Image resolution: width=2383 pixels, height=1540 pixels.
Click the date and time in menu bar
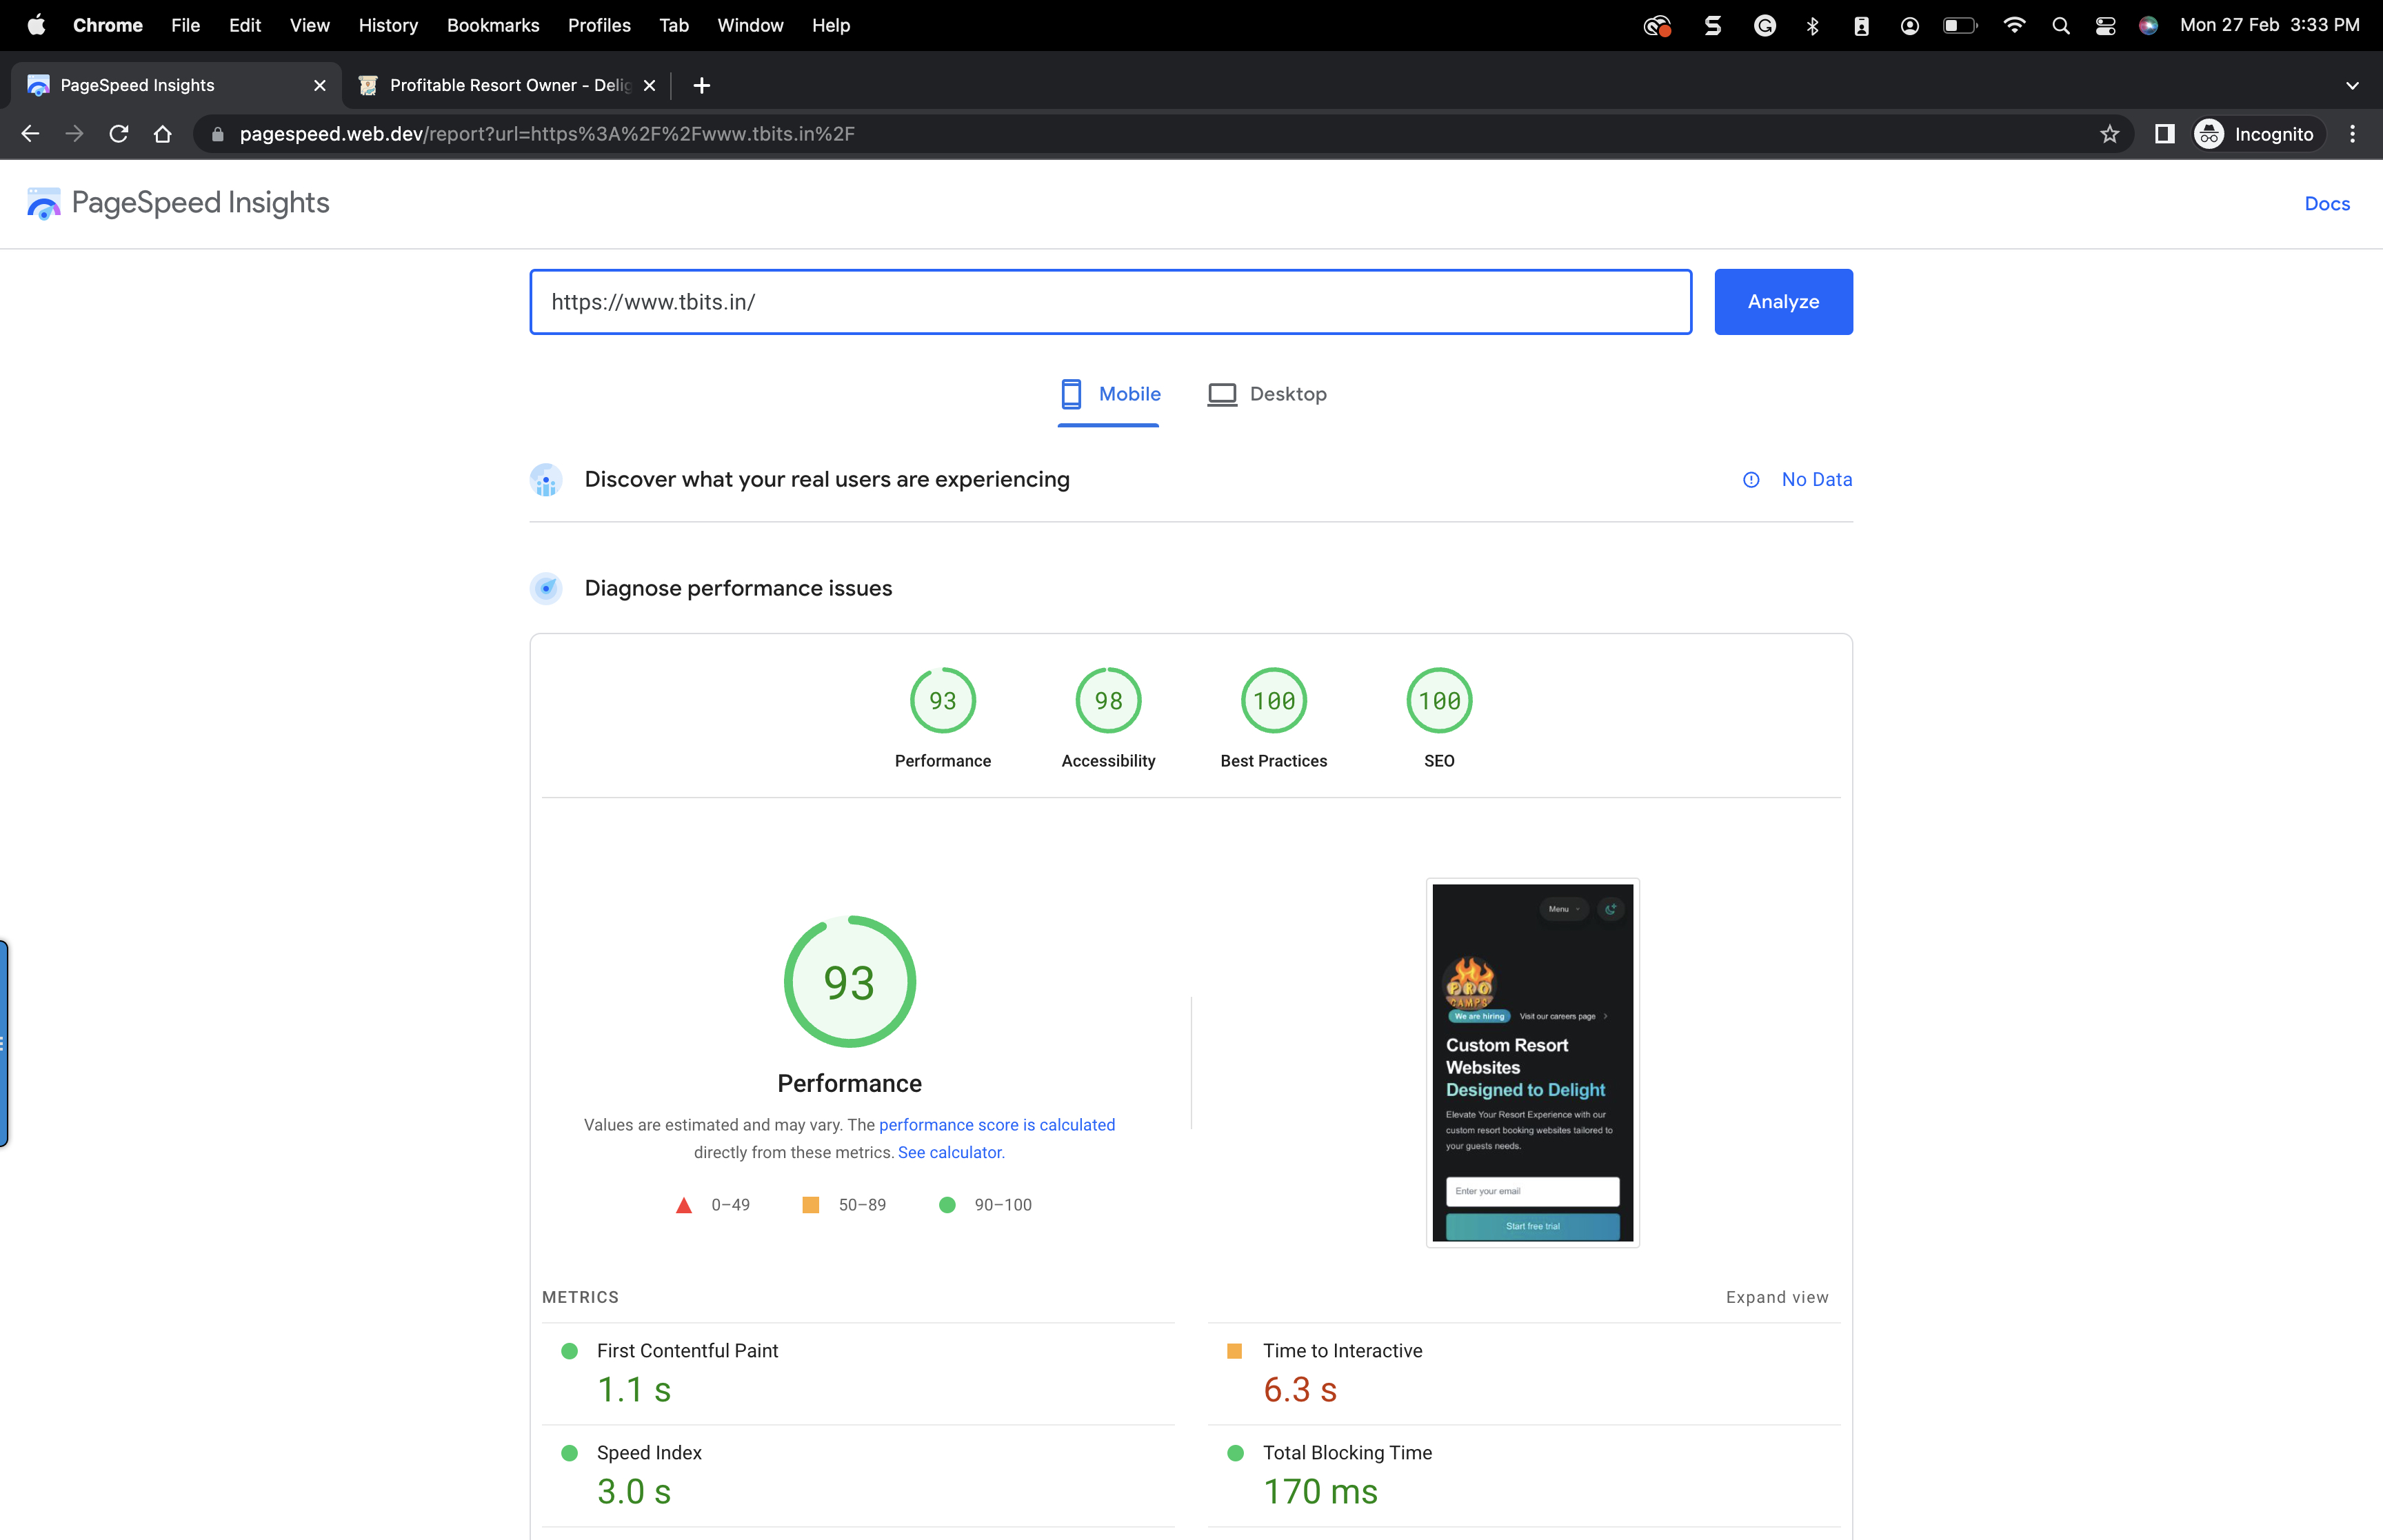(2269, 25)
